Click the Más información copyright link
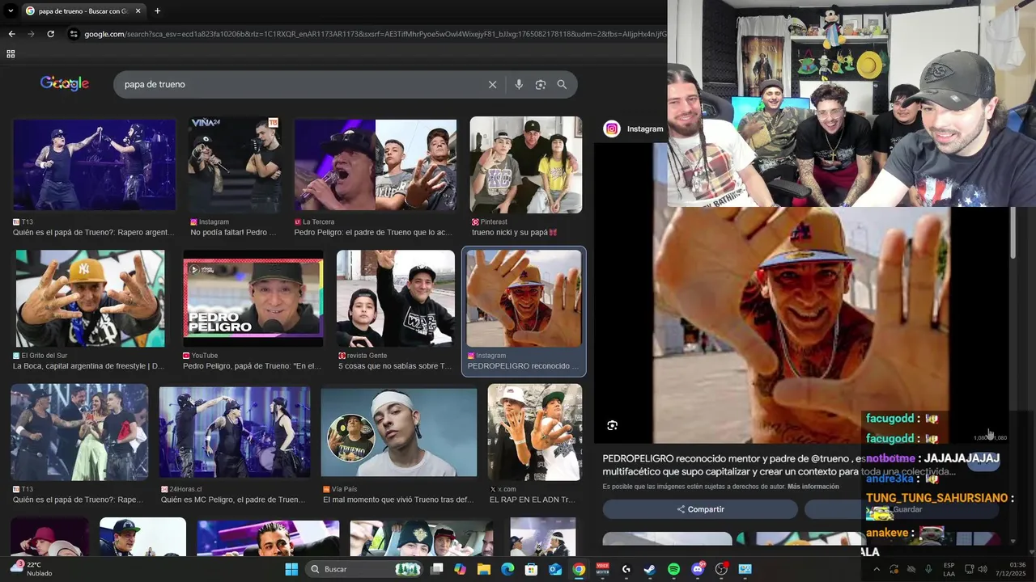 tap(813, 487)
